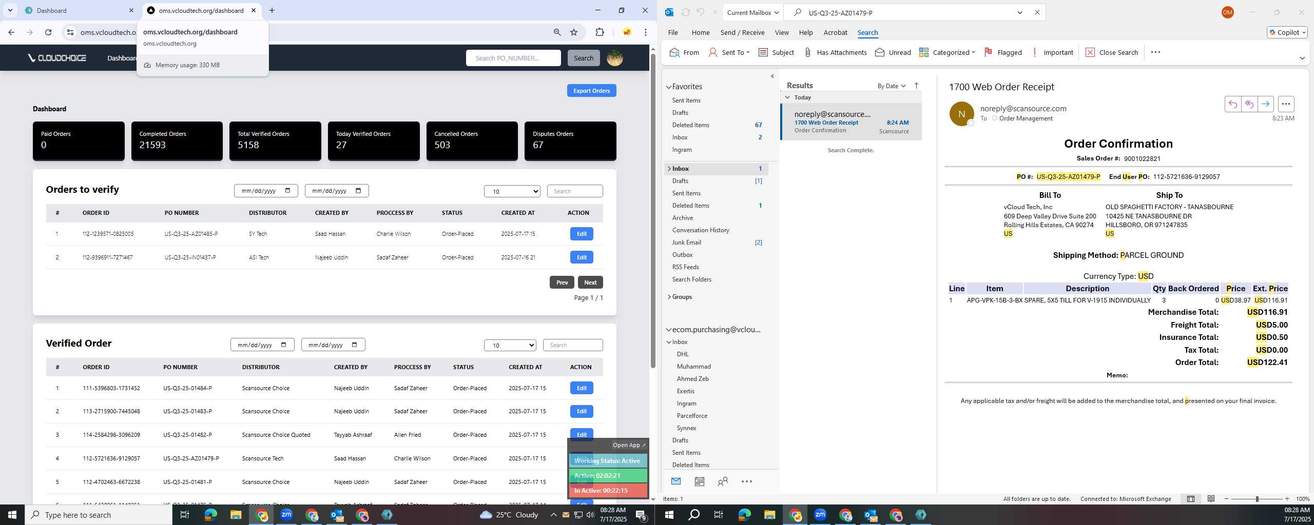Expand the Groups folder
Viewport: 1314px width, 525px height.
pyautogui.click(x=669, y=297)
